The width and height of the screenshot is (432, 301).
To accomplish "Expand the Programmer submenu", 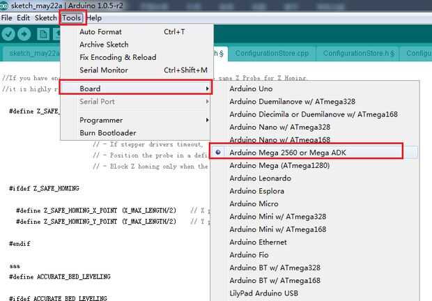I will point(136,120).
